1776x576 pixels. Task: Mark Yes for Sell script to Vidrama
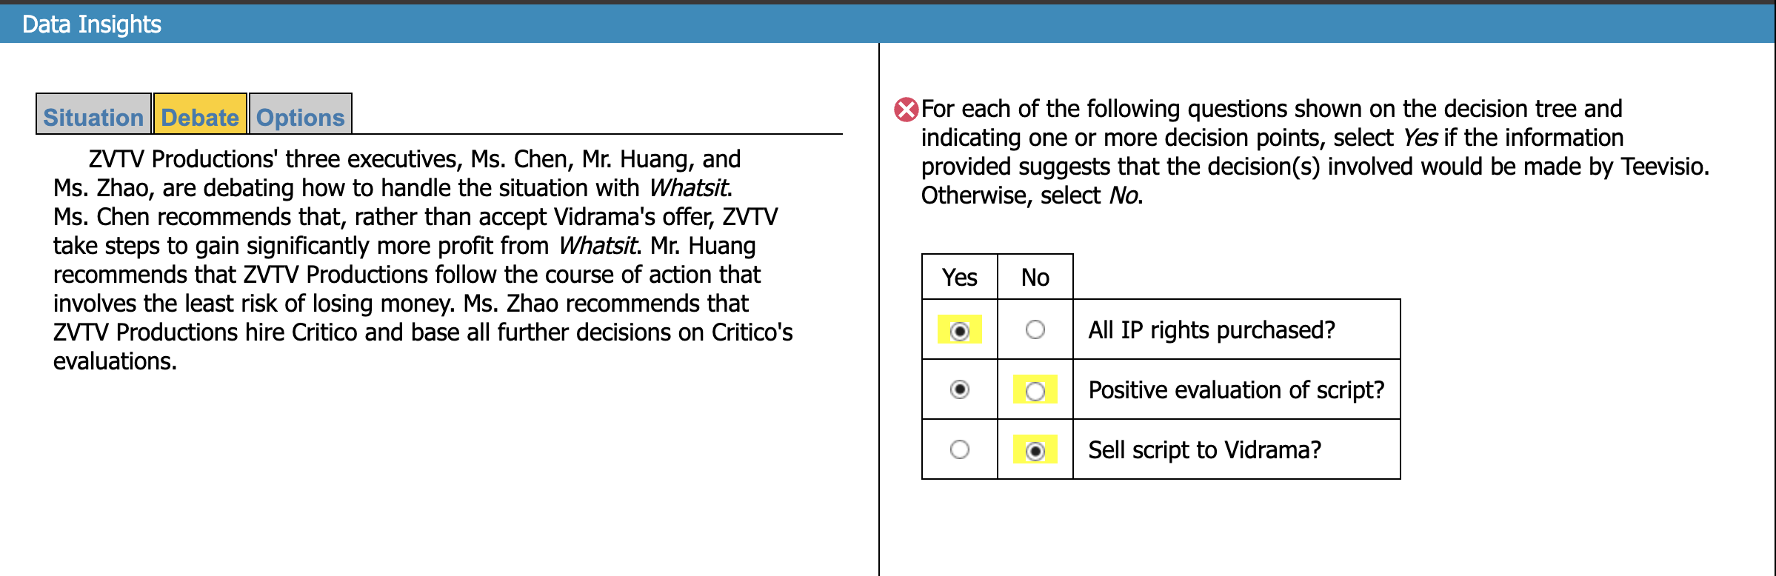coord(960,449)
